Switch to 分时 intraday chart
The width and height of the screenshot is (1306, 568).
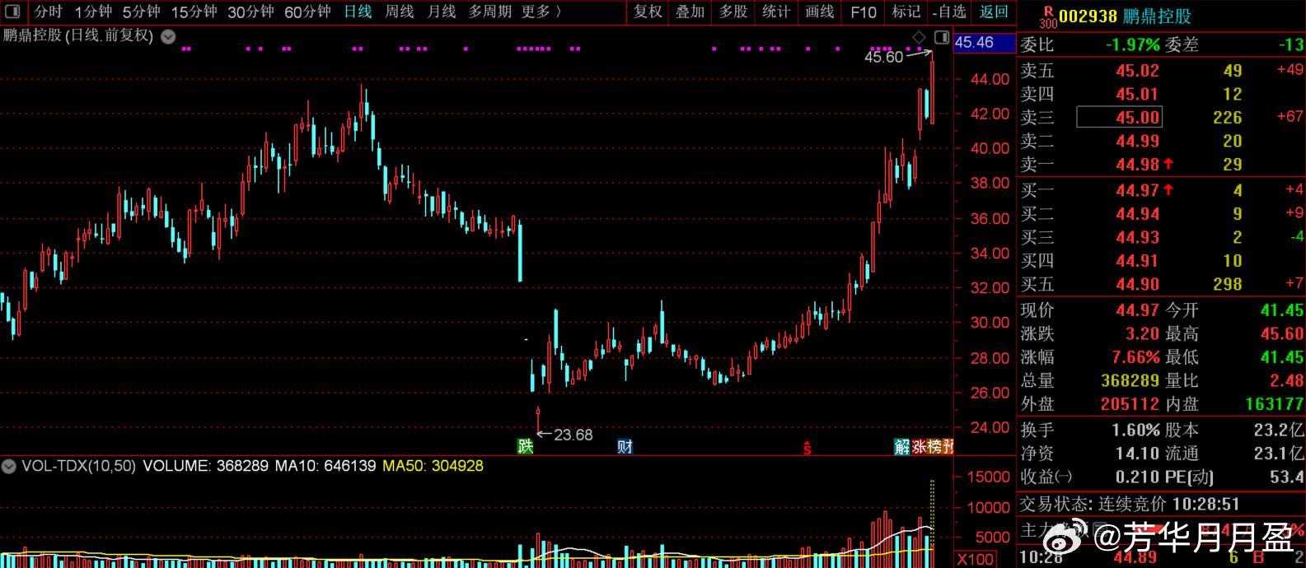coord(48,12)
